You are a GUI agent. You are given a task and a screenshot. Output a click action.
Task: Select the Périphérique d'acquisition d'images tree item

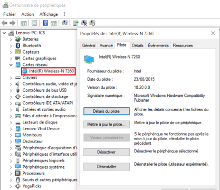pos(50,148)
